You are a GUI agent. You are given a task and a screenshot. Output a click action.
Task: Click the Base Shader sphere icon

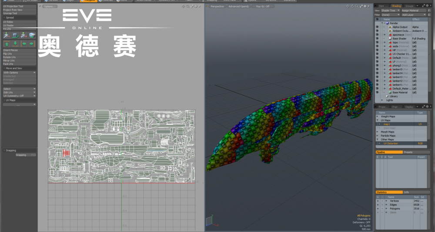click(x=390, y=39)
